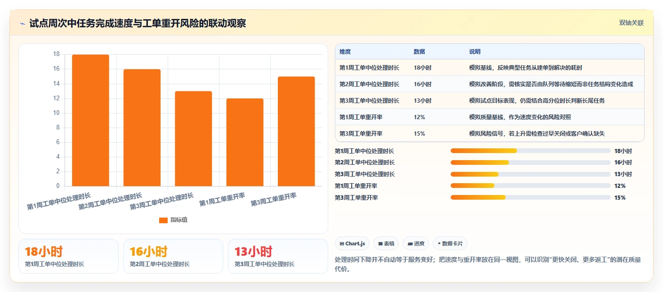The image size is (663, 292).
Task: Click the progress bar for 第3周工单重开率
Action: tap(530, 197)
